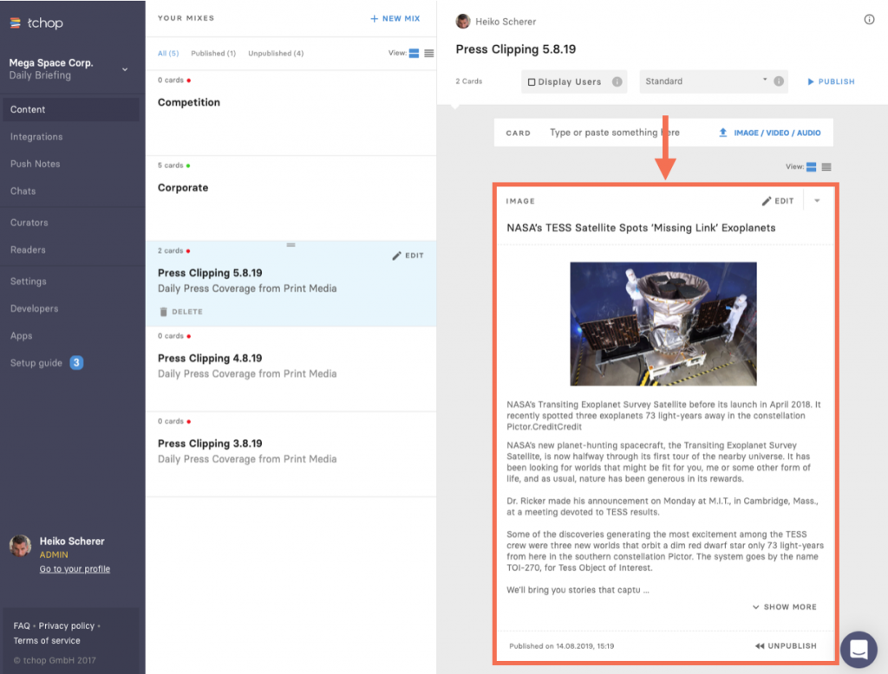This screenshot has height=674, width=888.
Task: Create a mix with New Mix button
Action: pyautogui.click(x=395, y=19)
